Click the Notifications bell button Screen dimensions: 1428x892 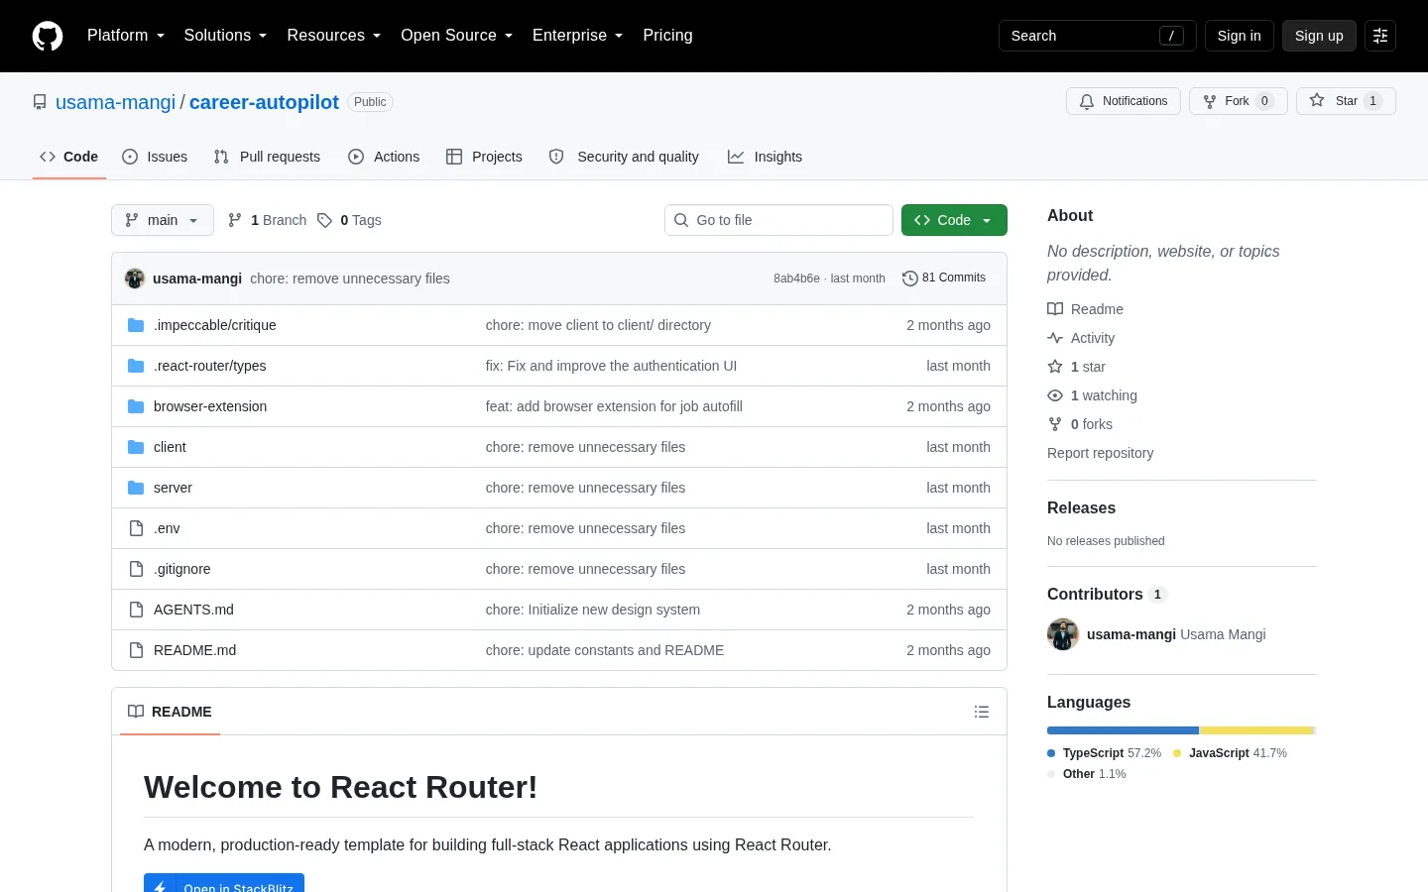click(1124, 101)
